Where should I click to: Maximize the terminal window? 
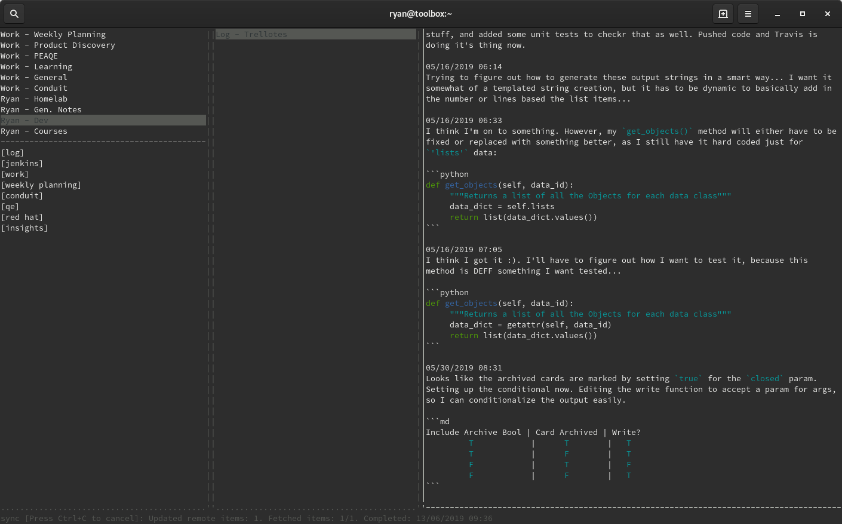coord(803,14)
